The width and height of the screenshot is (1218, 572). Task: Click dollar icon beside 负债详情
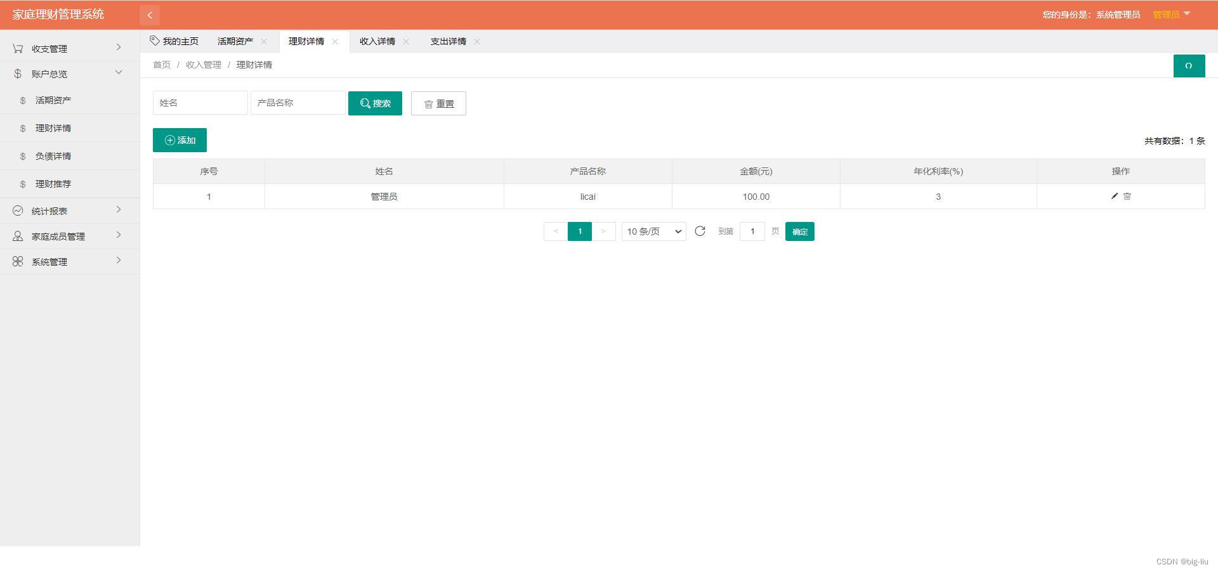pyautogui.click(x=23, y=156)
